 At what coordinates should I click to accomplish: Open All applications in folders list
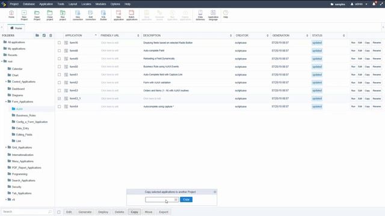[x=16, y=42]
